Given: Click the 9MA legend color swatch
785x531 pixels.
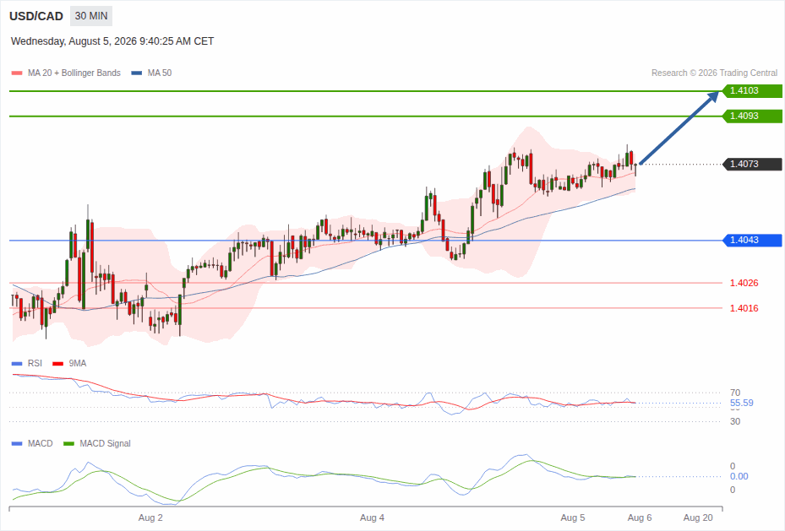Looking at the screenshot, I should (57, 364).
